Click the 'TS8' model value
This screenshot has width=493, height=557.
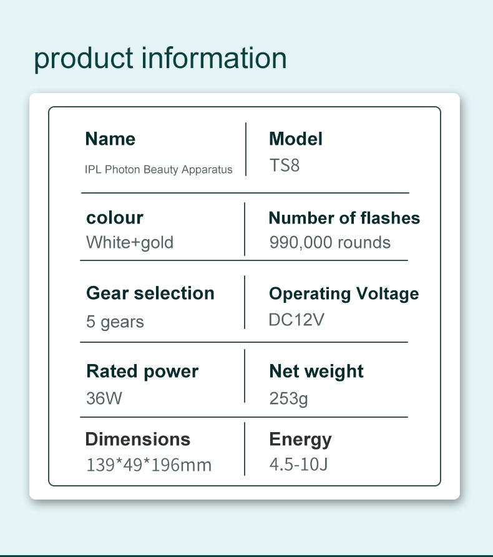click(285, 165)
